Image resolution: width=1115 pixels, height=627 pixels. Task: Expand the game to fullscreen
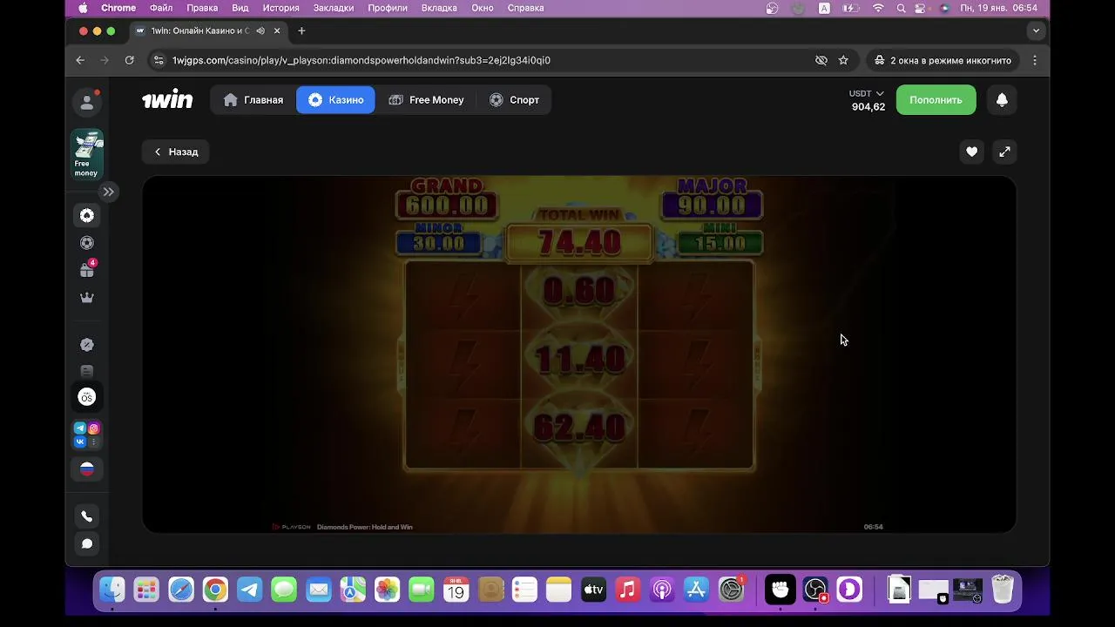1004,152
